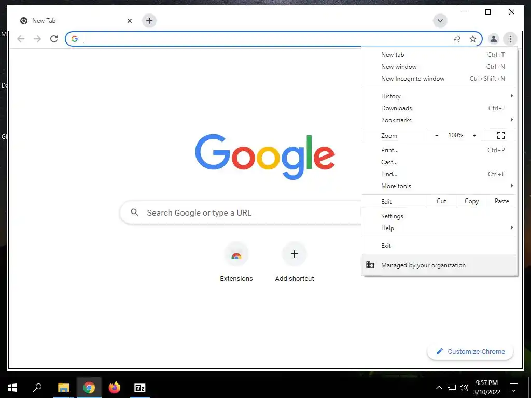This screenshot has width=531, height=398.
Task: Click the Customize Chrome button
Action: [470, 352]
